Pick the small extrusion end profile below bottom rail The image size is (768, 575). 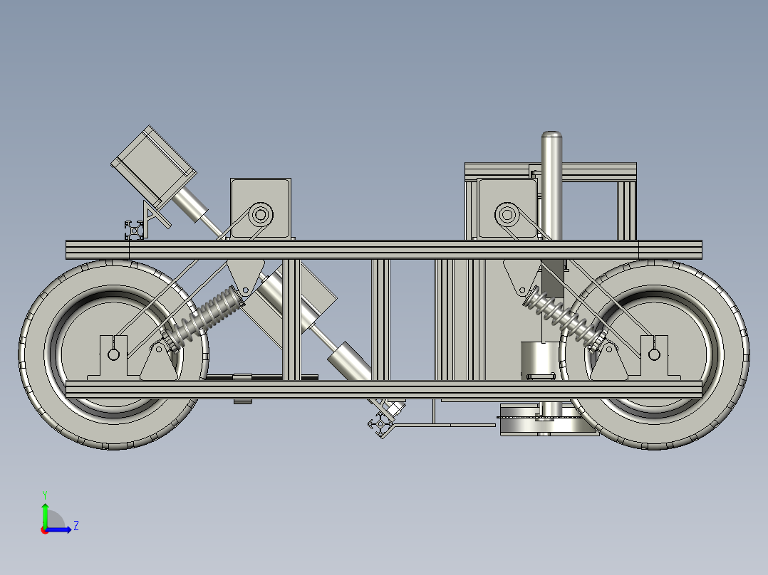381,425
